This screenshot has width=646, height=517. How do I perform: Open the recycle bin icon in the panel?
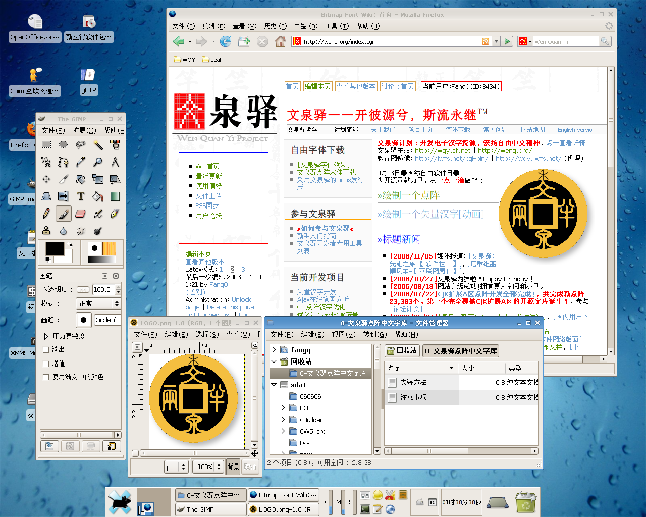tap(525, 502)
